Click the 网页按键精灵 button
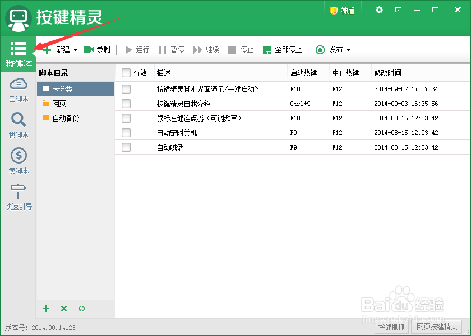This screenshot has height=336, width=471. 437,326
